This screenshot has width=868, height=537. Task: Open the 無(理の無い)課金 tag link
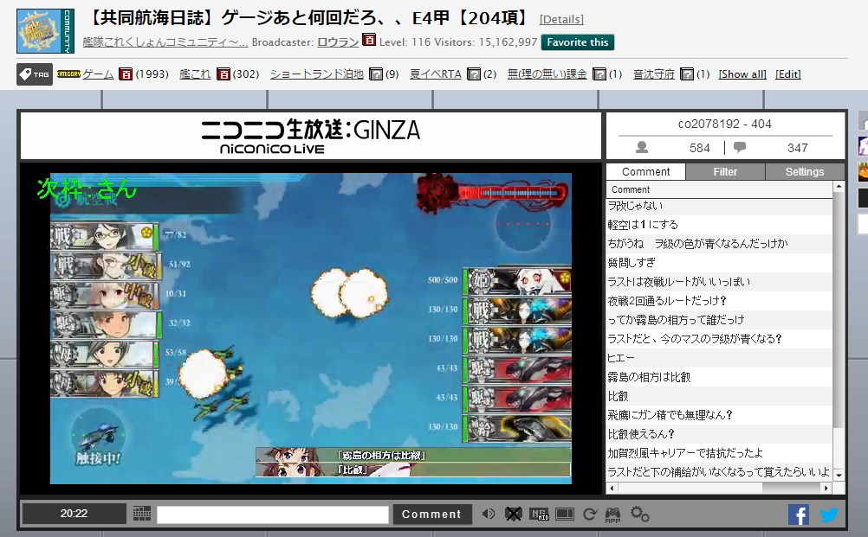(547, 74)
